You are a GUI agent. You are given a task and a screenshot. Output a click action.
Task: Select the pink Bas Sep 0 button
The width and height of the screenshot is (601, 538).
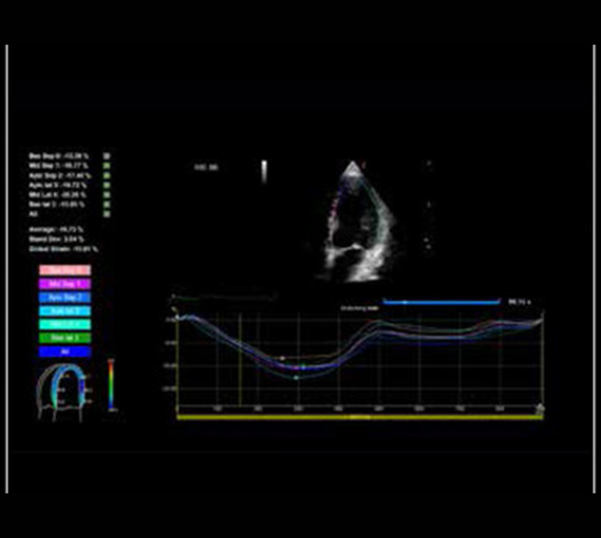coord(65,270)
